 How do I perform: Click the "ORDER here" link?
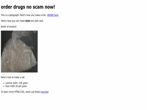tap(53, 15)
